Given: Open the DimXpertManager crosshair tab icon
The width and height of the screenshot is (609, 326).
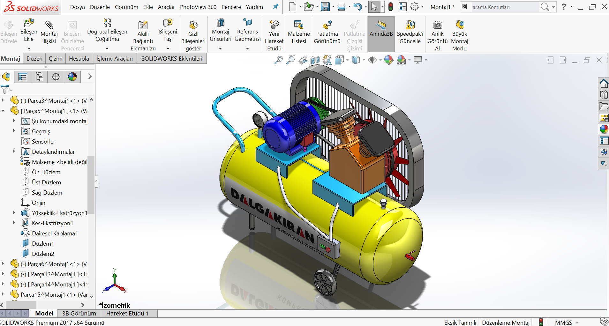Looking at the screenshot, I should (56, 77).
